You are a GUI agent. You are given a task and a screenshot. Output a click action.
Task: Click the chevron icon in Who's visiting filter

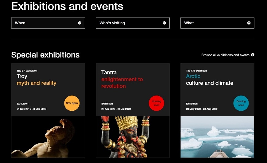click(164, 23)
